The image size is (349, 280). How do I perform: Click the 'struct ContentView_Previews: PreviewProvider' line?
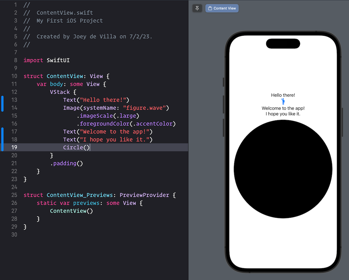pos(99,195)
